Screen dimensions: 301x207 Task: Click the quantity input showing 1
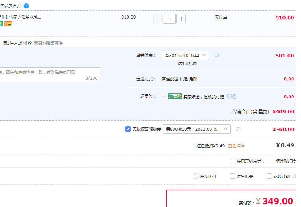[x=170, y=19]
